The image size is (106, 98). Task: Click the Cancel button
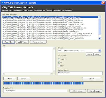(x=24, y=79)
